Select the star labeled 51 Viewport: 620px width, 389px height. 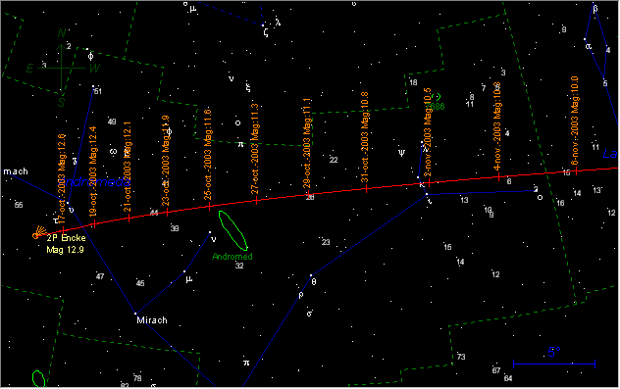coord(93,86)
